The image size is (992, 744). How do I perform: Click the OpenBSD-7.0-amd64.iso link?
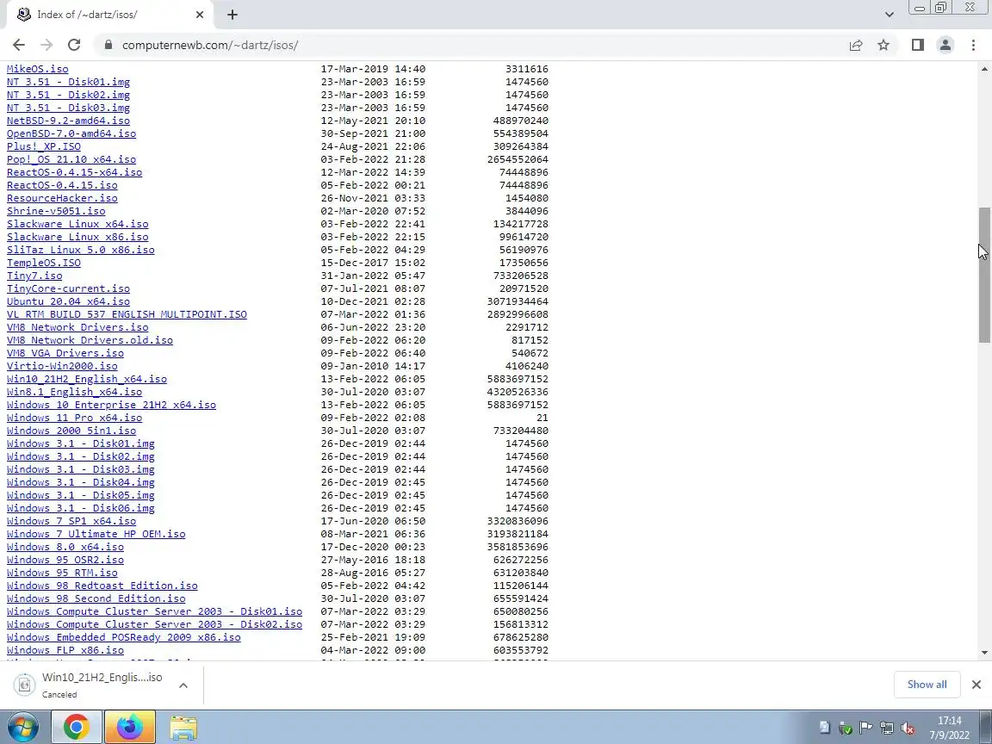[71, 133]
